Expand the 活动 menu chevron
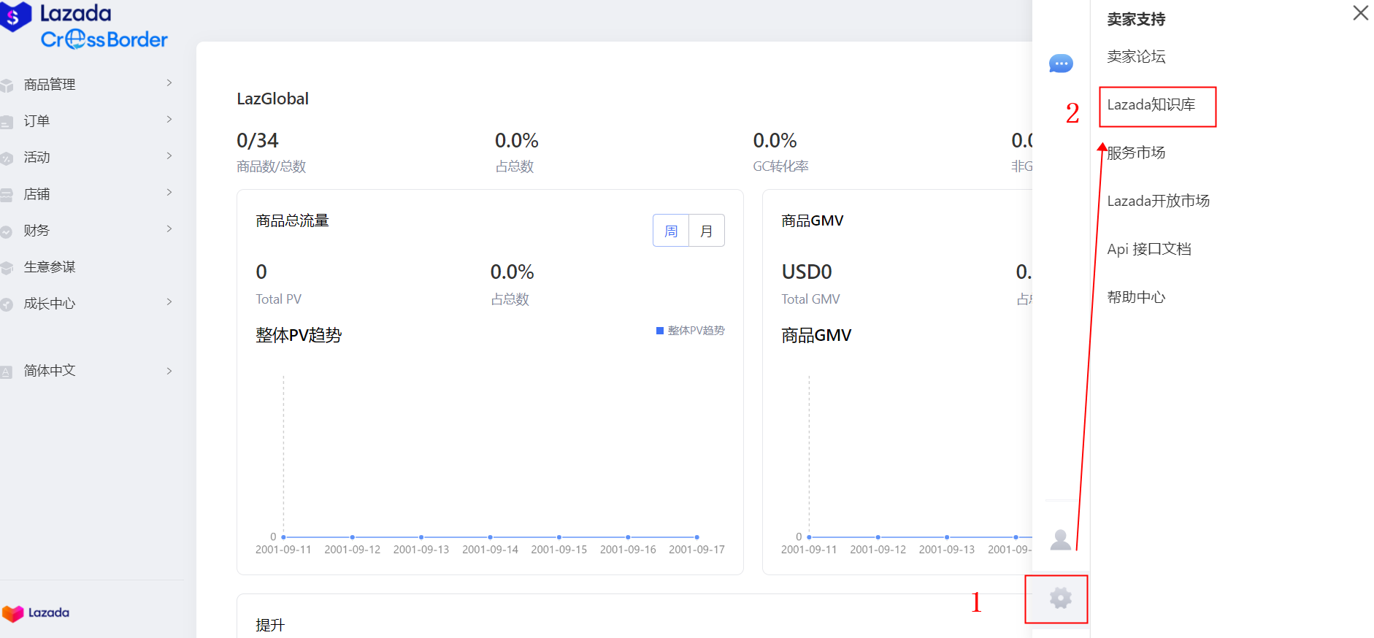Viewport: 1374px width, 638px height. pyautogui.click(x=169, y=156)
